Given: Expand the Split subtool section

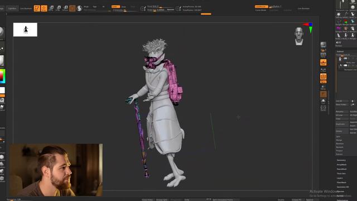Looking at the screenshot, I should coord(338,136).
